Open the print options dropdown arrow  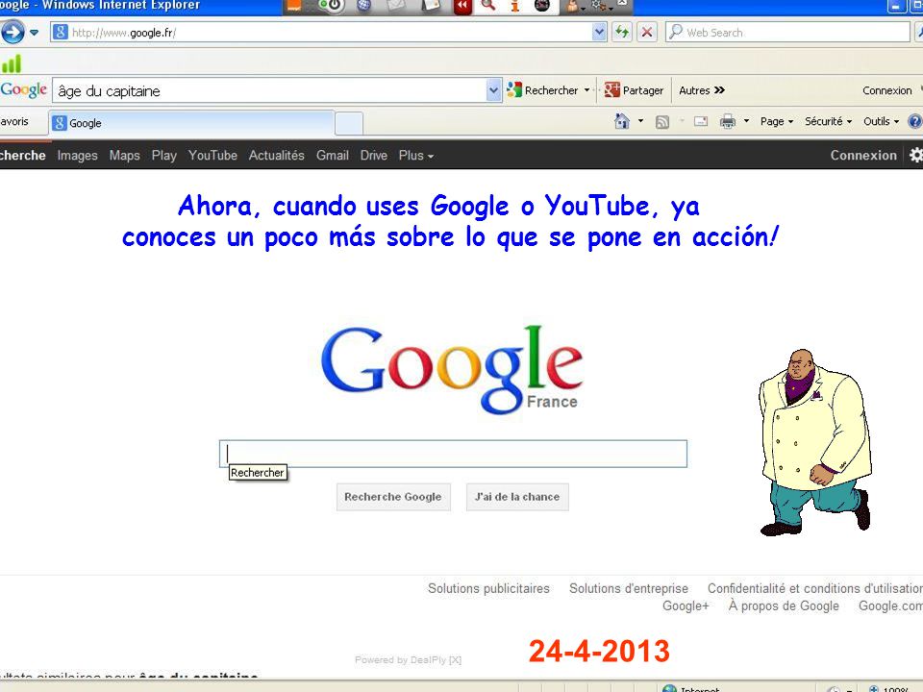[x=746, y=121]
